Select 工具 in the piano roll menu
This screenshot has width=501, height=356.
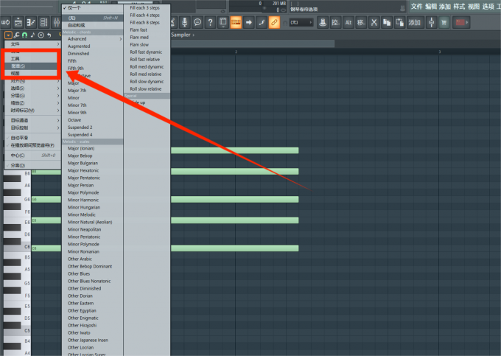pyautogui.click(x=31, y=59)
